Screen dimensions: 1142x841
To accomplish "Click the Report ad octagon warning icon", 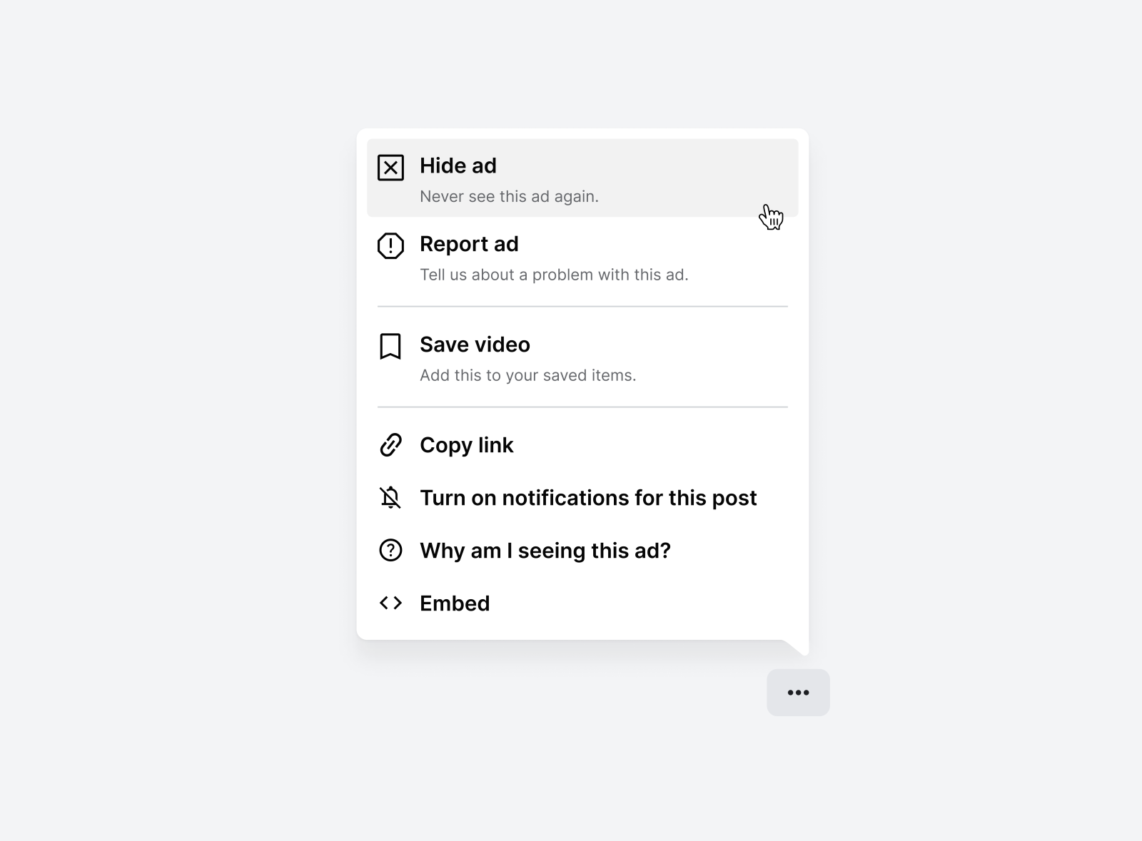I will [390, 246].
